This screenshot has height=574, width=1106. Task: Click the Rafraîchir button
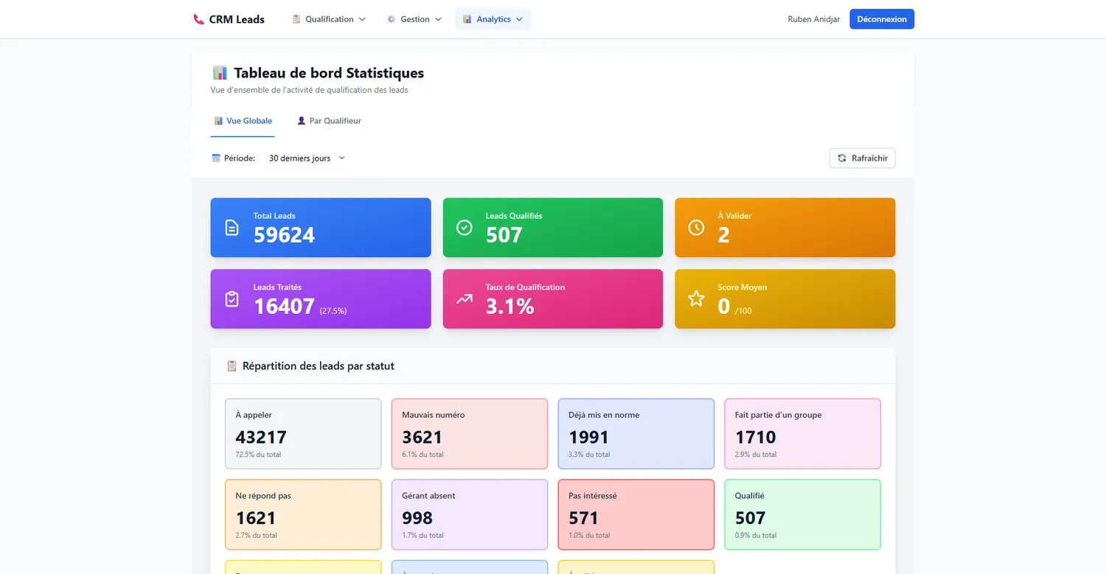pos(862,158)
